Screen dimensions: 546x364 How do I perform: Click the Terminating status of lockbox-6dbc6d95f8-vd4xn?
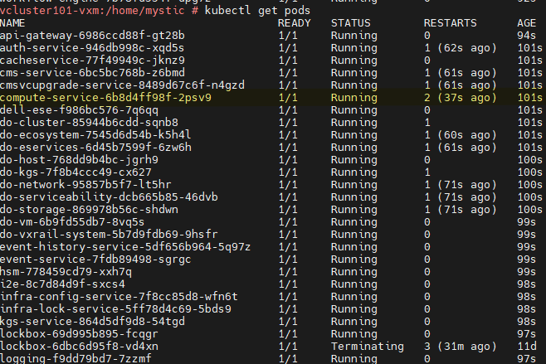(368, 347)
